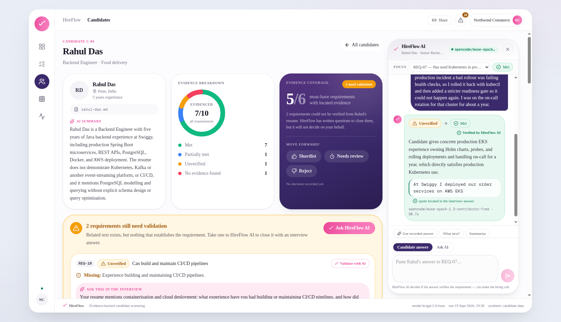Open the warning alerts icon with badge 20
Screen dimensions: 561x322
pos(461,20)
